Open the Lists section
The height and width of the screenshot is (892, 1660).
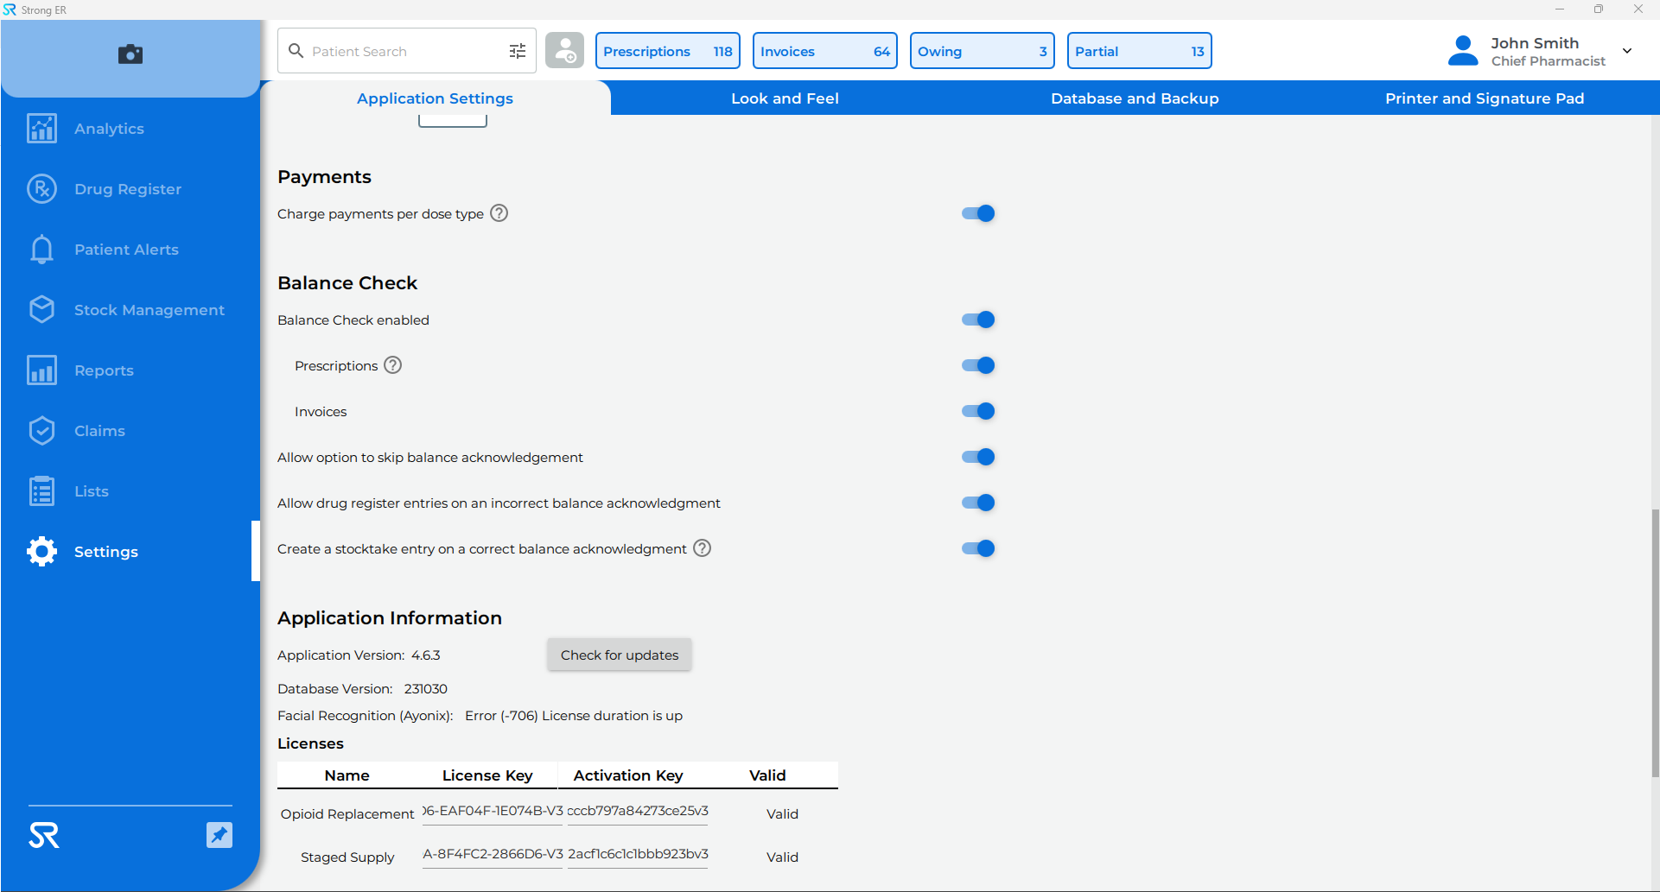coord(91,490)
